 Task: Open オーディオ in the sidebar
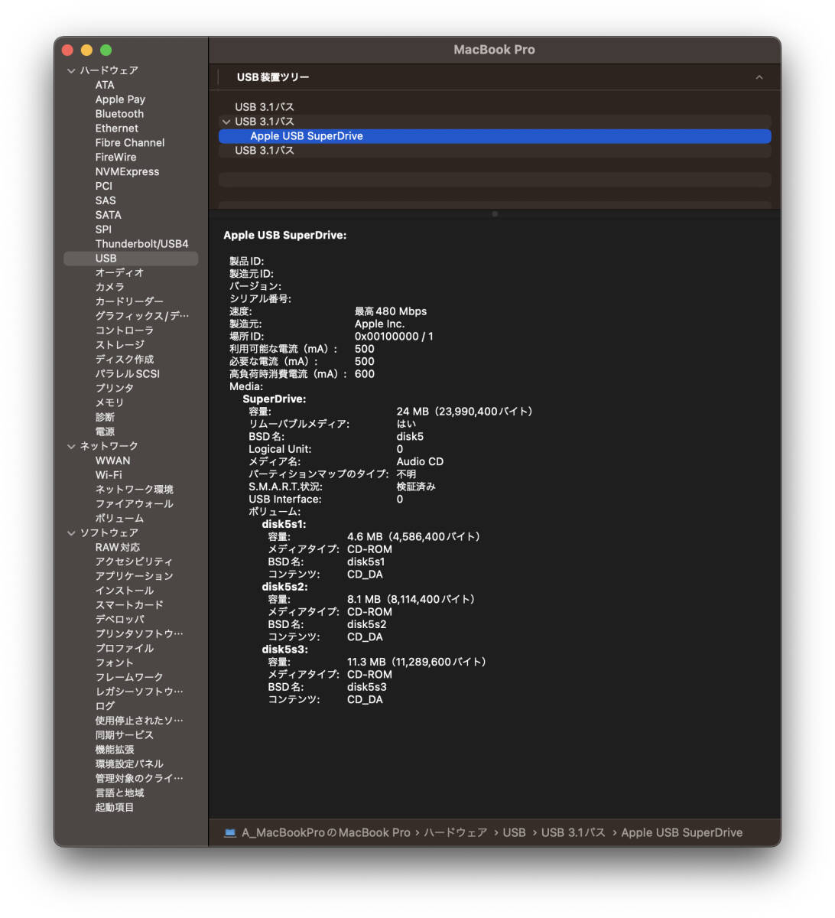coord(119,273)
